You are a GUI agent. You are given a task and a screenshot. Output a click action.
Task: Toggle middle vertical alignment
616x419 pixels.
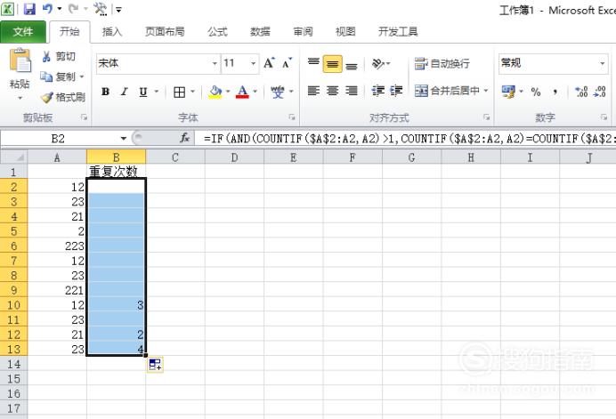tap(332, 64)
